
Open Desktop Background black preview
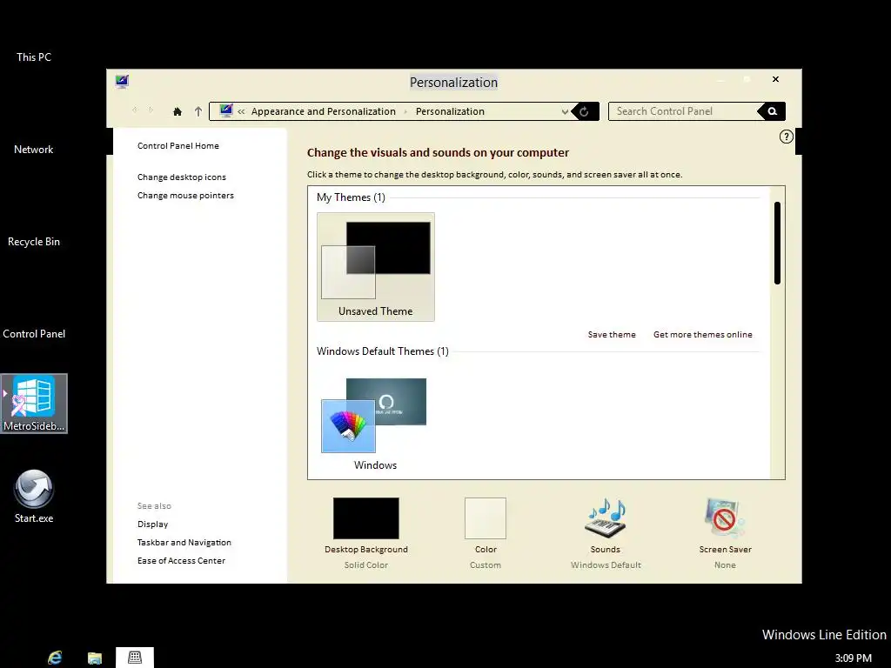click(x=366, y=518)
